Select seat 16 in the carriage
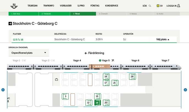 pos(97,103)
